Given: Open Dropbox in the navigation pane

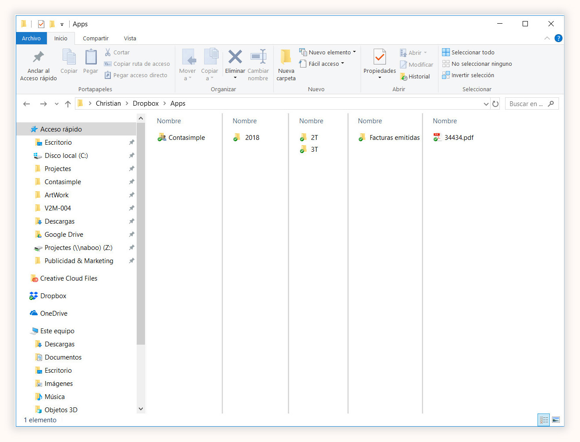Looking at the screenshot, I should point(48,296).
